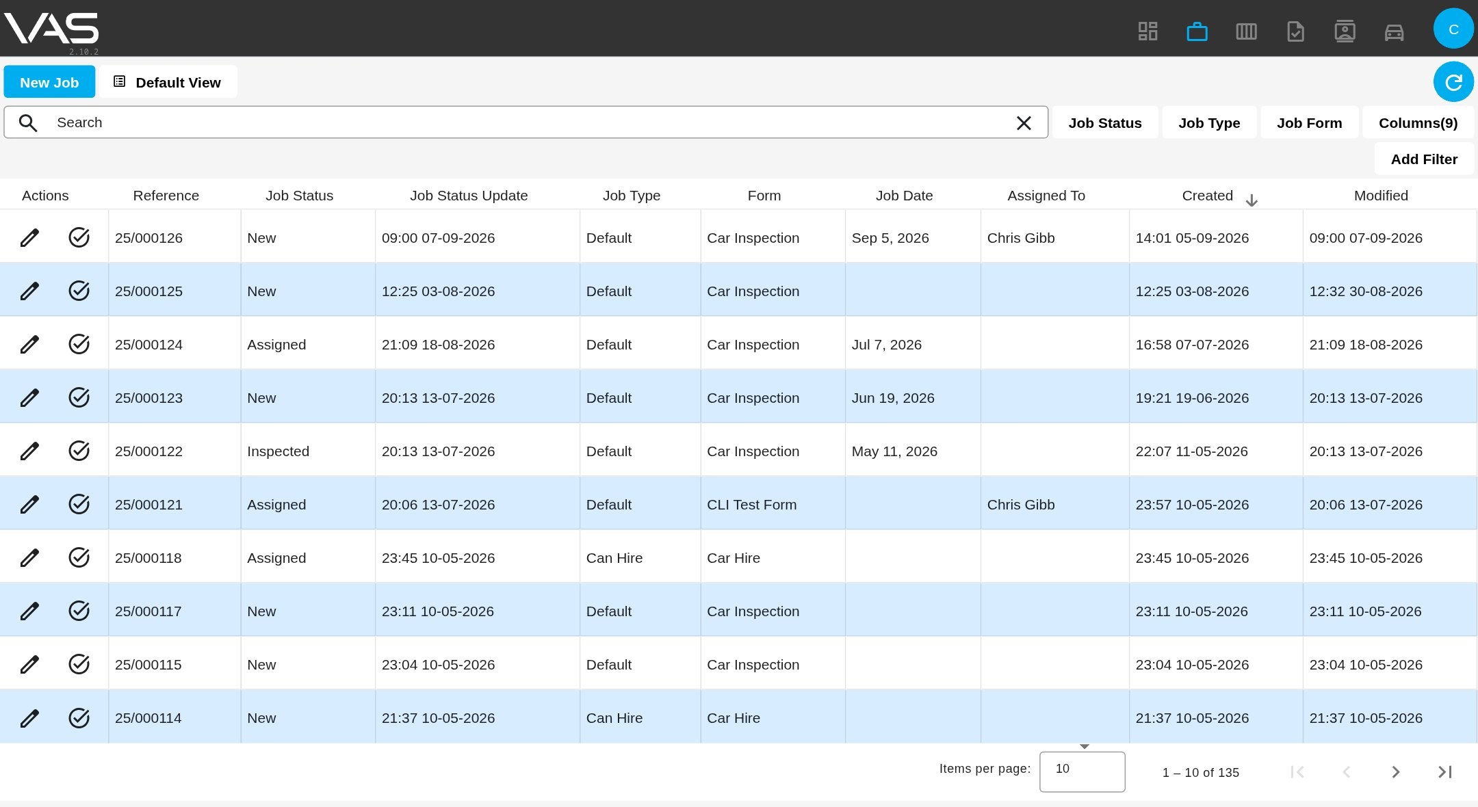The height and width of the screenshot is (807, 1478).
Task: Sort by Created column header
Action: (x=1207, y=196)
